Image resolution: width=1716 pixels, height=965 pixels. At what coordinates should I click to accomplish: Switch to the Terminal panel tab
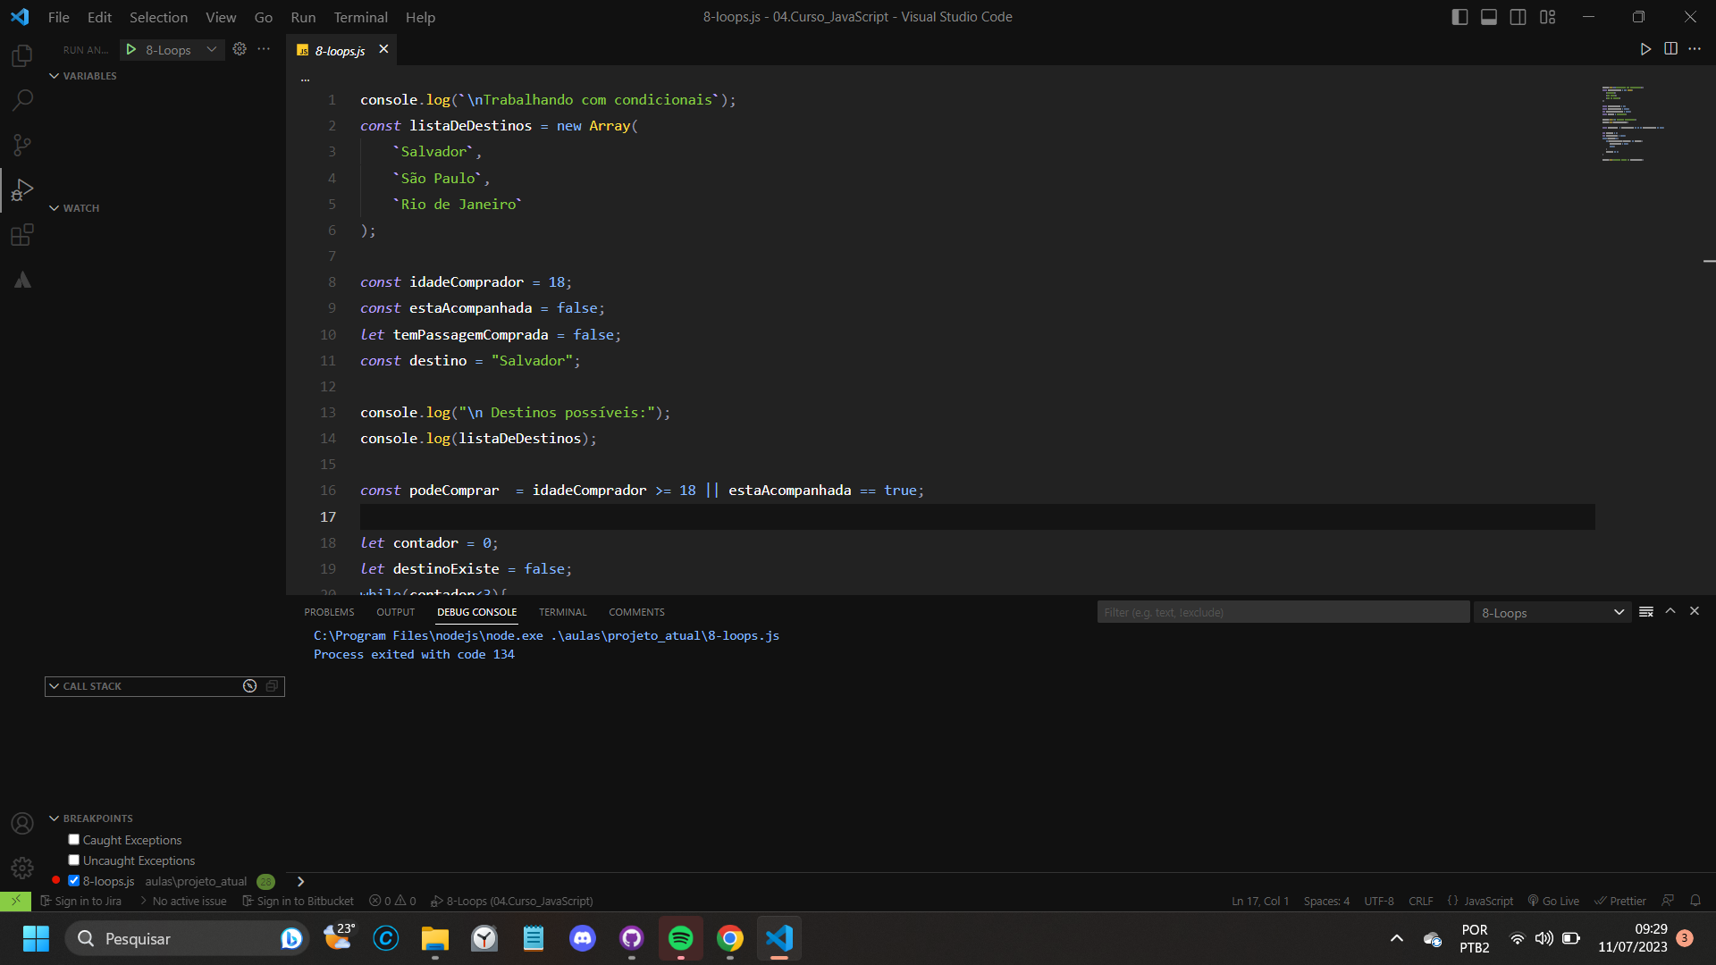(x=563, y=612)
